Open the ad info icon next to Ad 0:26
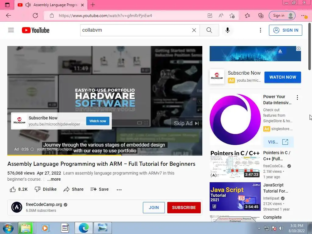Viewport: 312px width, 234px height. tap(32, 149)
